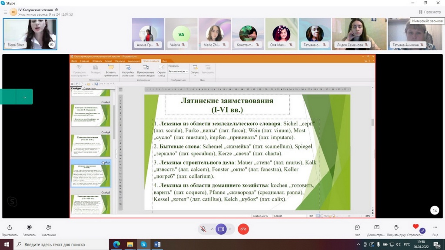
Task: Click the 1x zoom level button
Action: 434,211
